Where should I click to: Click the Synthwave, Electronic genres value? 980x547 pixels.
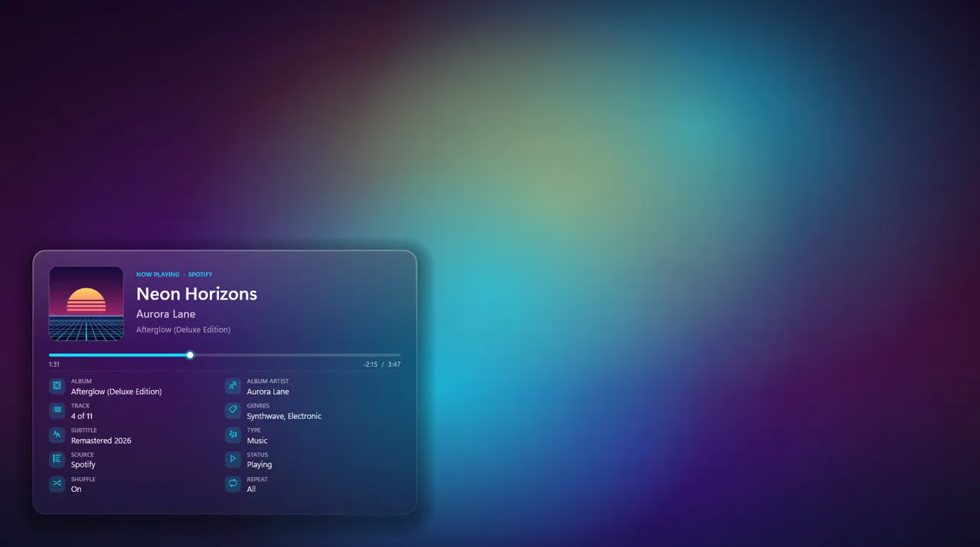[284, 416]
